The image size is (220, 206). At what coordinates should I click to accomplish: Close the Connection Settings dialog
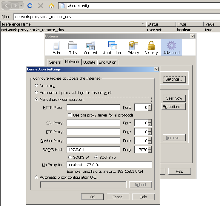(x=156, y=69)
